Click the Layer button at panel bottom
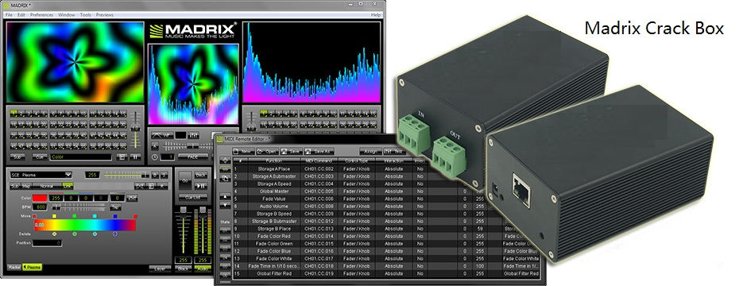This screenshot has width=747, height=286. coord(160,269)
